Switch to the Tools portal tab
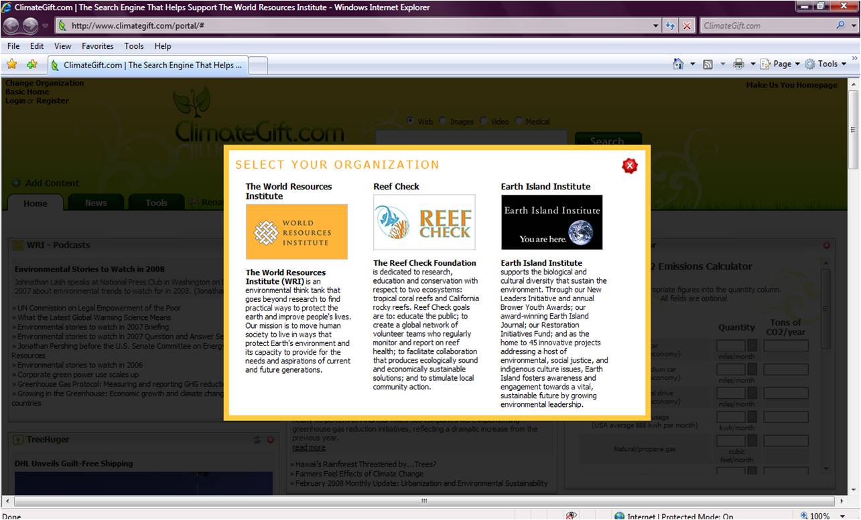 click(x=157, y=203)
